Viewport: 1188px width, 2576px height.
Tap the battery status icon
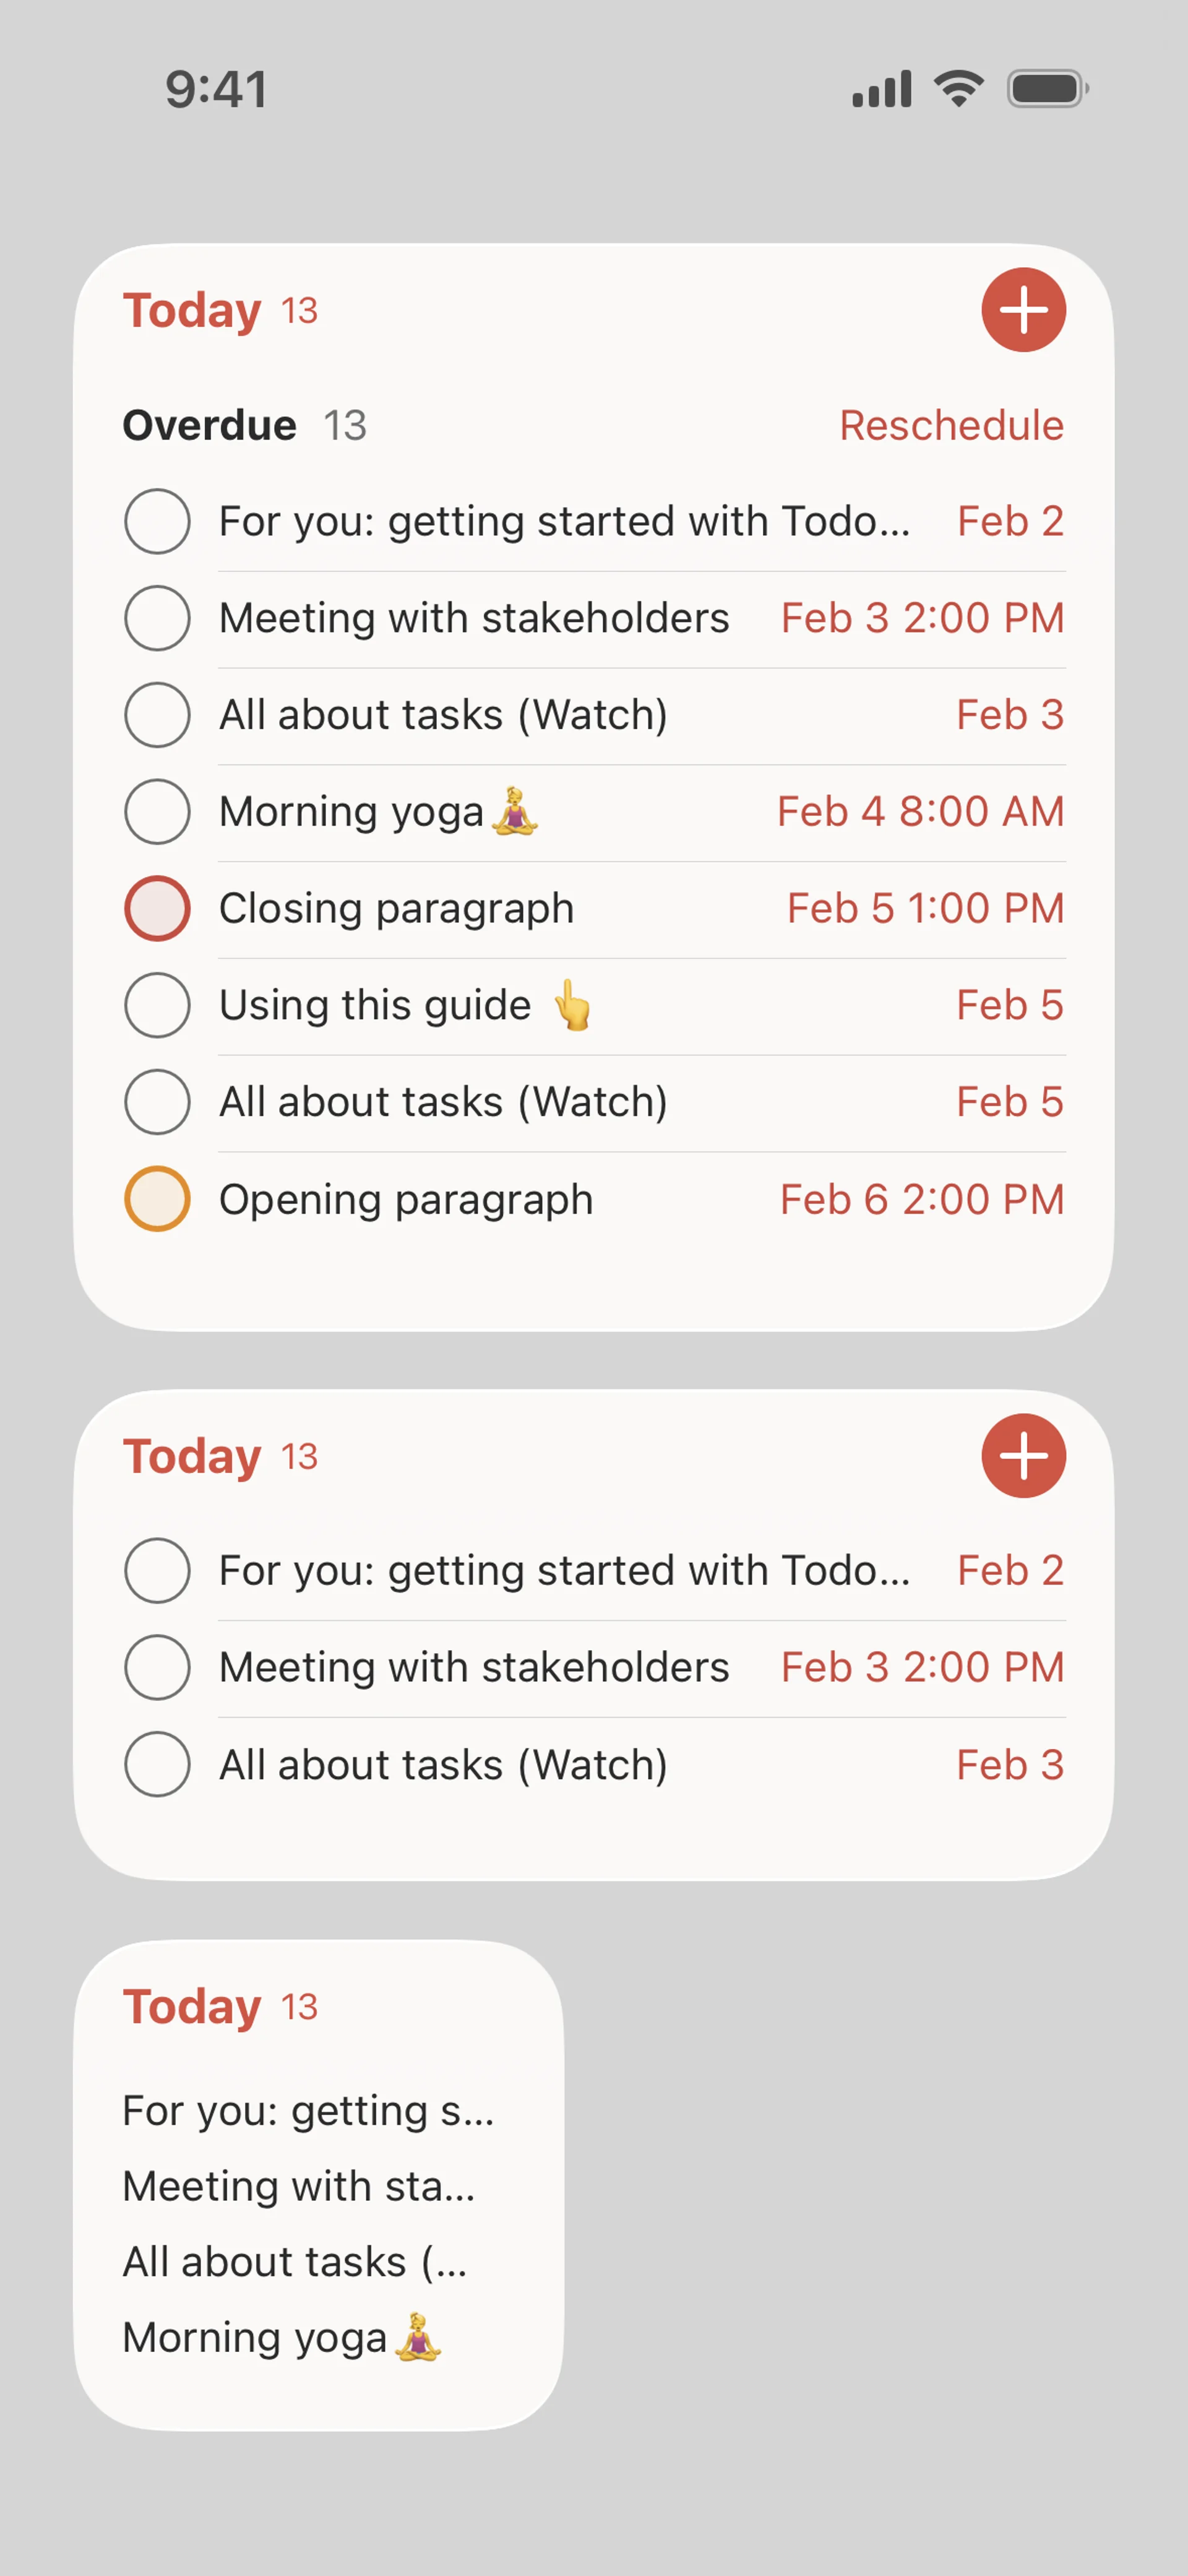[x=1047, y=88]
